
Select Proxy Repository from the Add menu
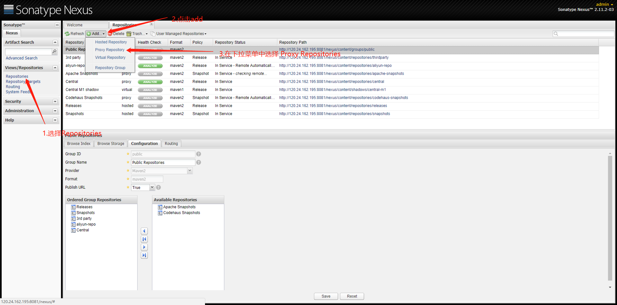[110, 50]
